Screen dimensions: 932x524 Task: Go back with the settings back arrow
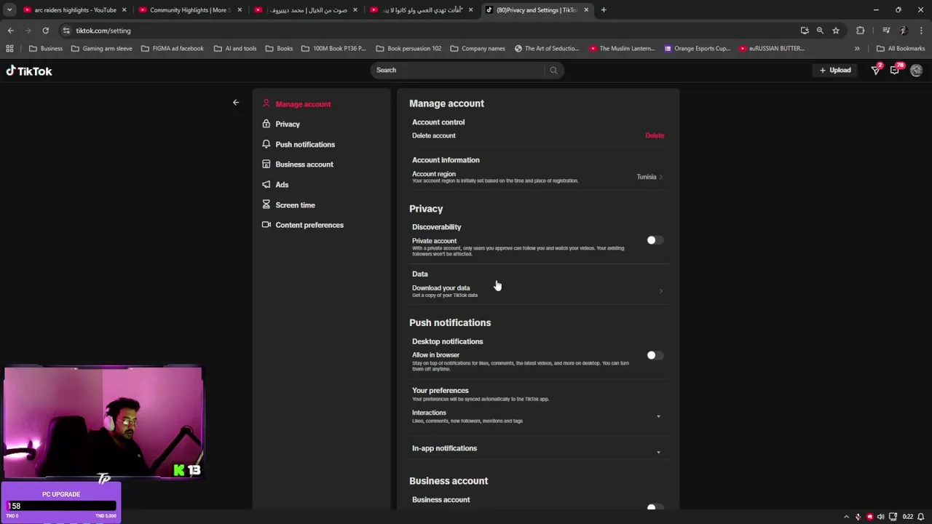(x=235, y=103)
